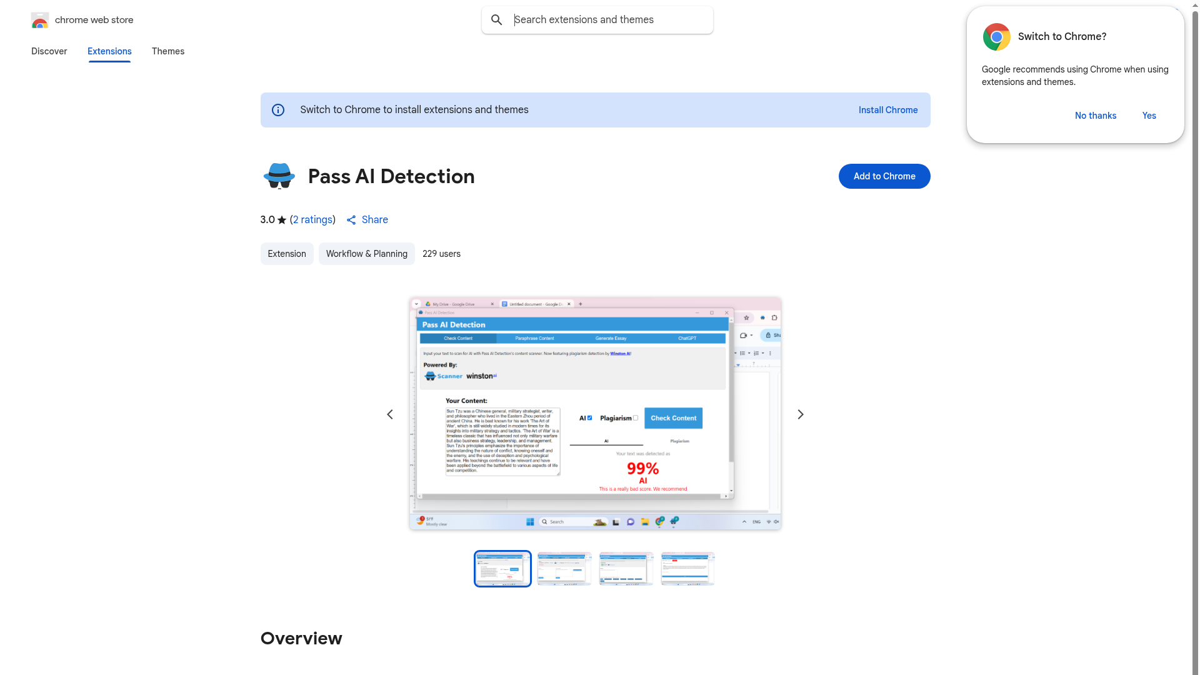Click the Share link

tap(375, 220)
